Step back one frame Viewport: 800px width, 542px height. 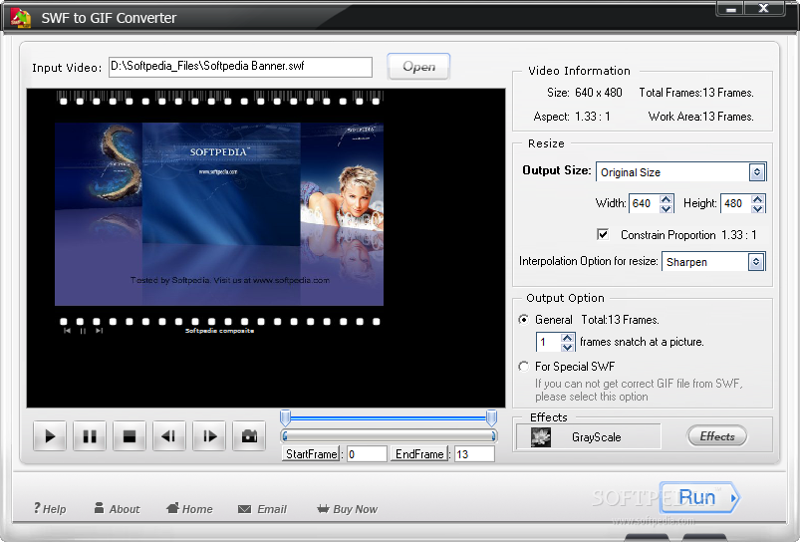[169, 436]
